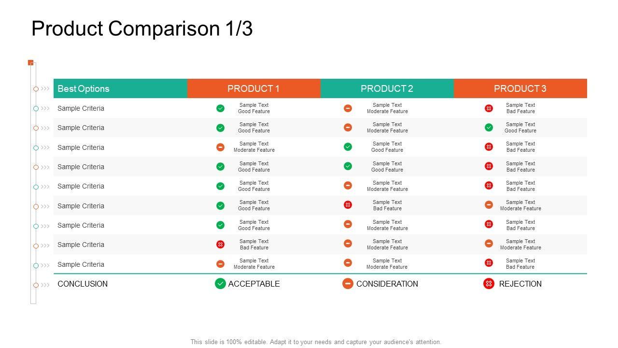Select the PRODUCT 1 column header

coord(253,88)
